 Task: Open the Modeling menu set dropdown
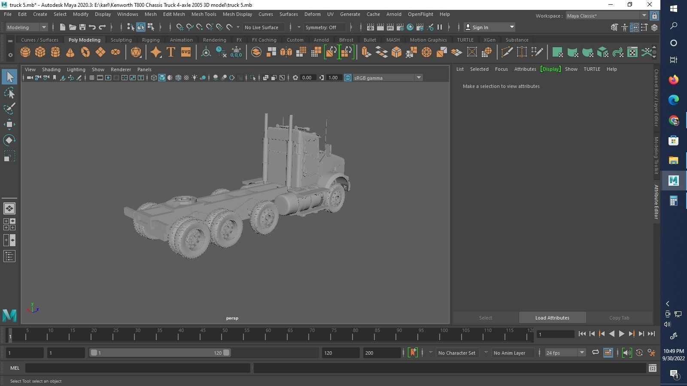[27, 27]
